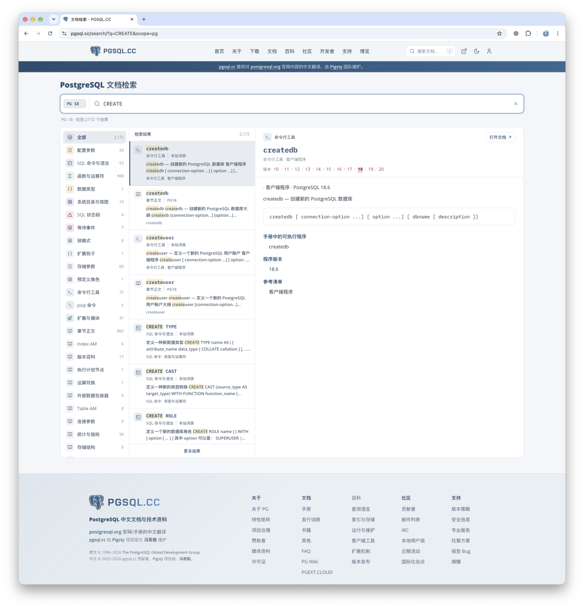Open the 开发者 navigation item

(x=327, y=51)
